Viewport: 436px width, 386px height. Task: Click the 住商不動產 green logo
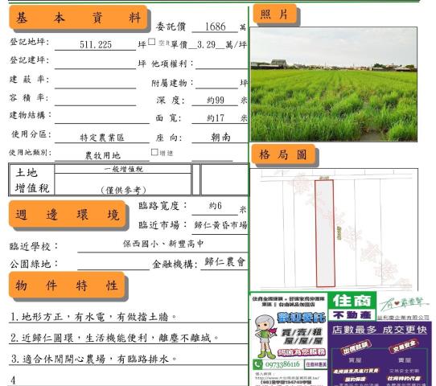tap(352, 306)
